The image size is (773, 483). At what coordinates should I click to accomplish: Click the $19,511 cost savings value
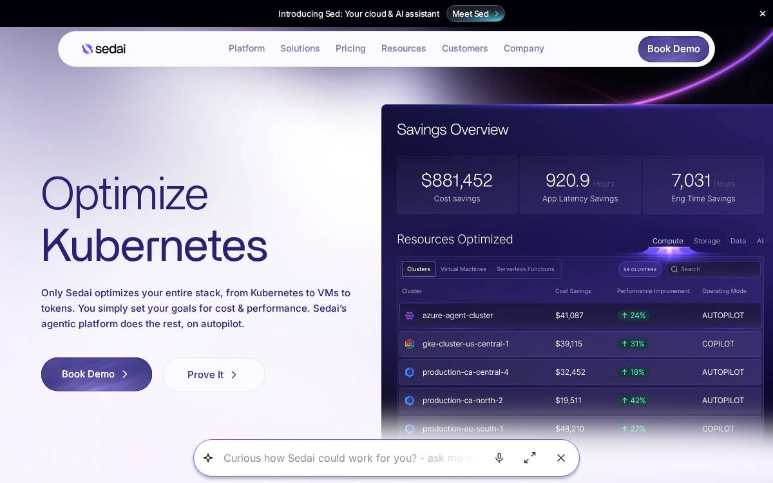[569, 401]
